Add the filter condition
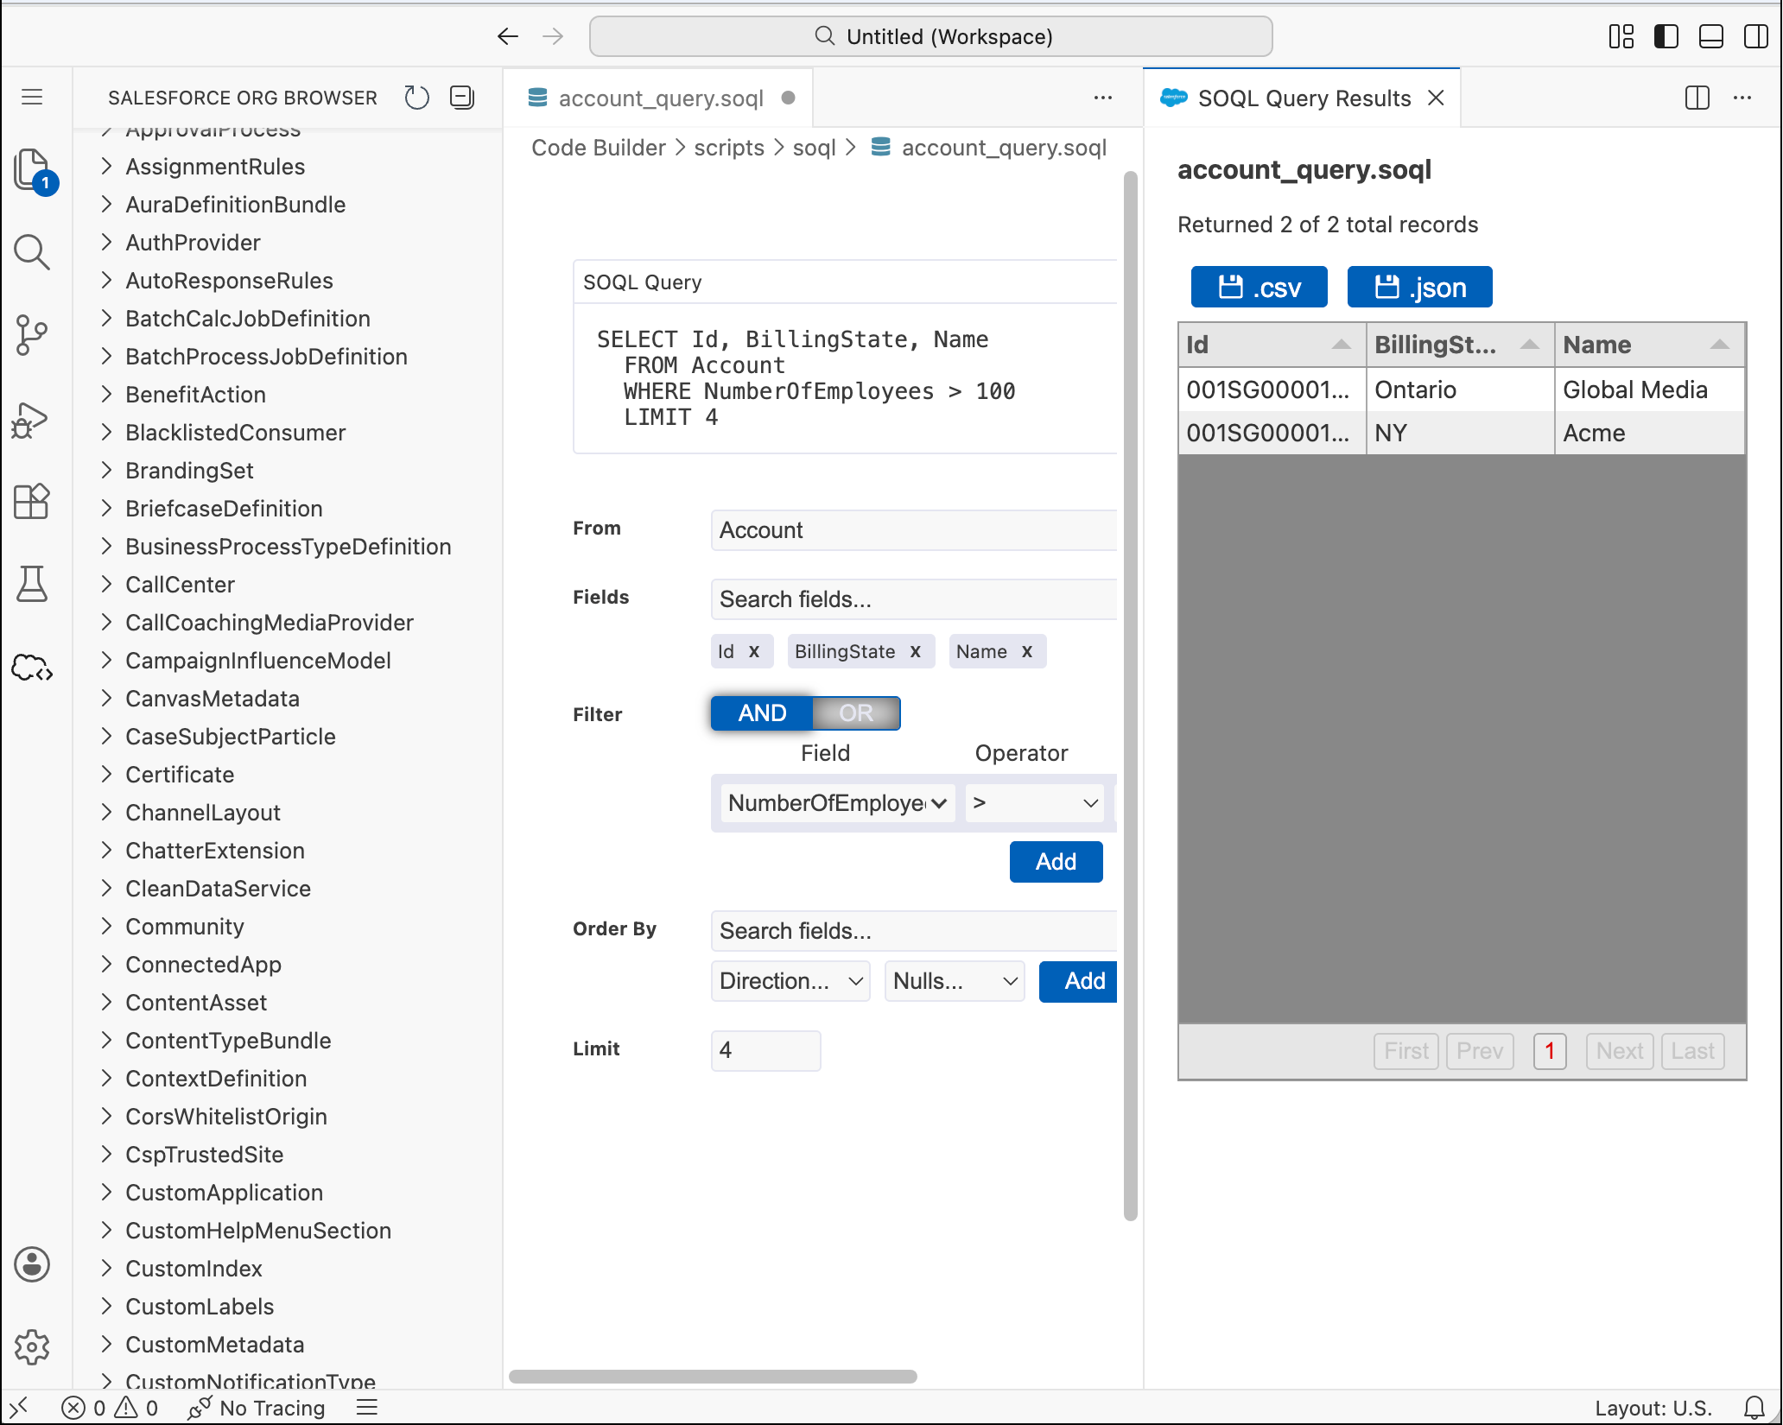 coord(1056,862)
